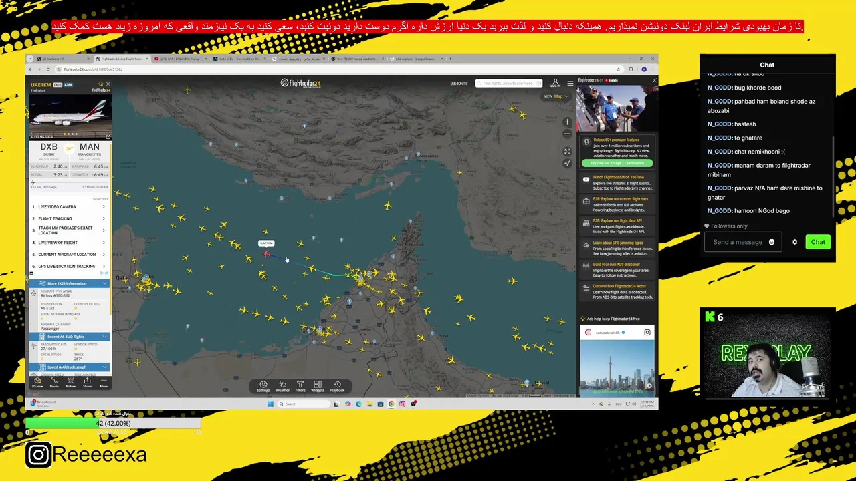
Task: Open the Weather layer tool
Action: pyautogui.click(x=282, y=386)
